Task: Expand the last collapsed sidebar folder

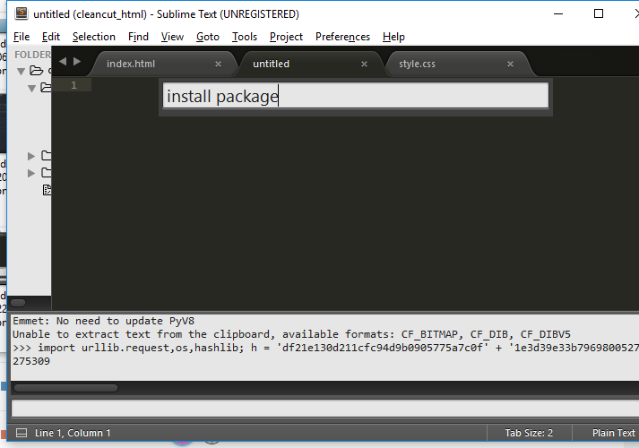Action: (32, 173)
